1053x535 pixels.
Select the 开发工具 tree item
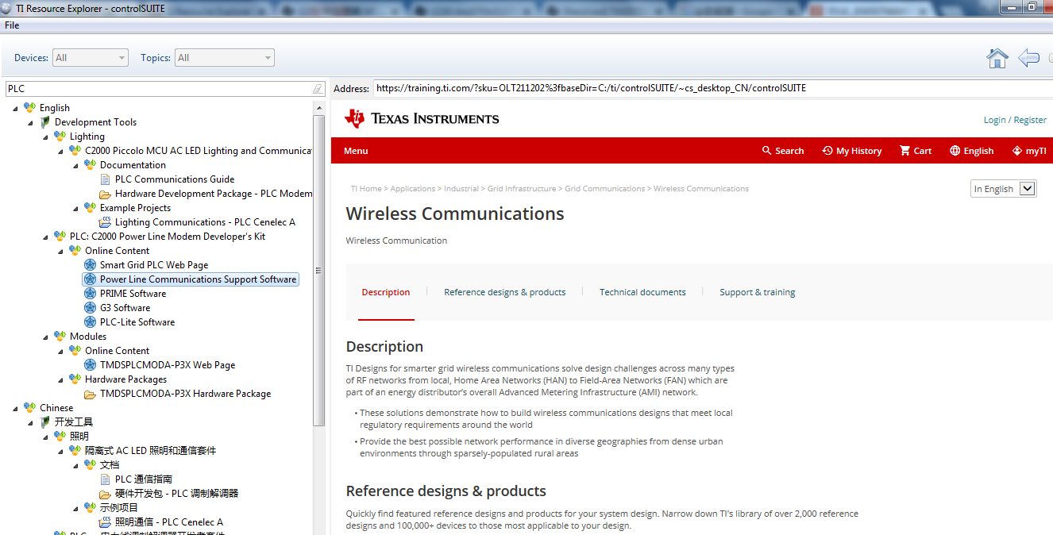point(74,422)
